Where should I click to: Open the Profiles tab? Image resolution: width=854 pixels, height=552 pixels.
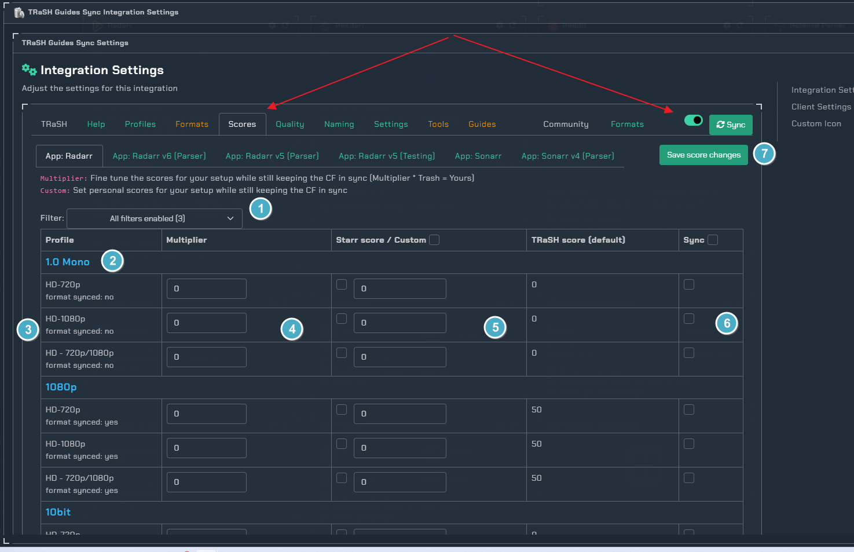click(140, 124)
